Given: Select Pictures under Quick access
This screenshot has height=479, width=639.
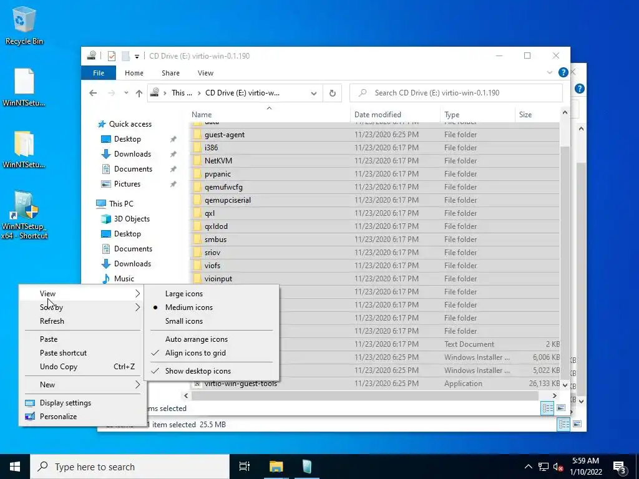Looking at the screenshot, I should click(127, 184).
